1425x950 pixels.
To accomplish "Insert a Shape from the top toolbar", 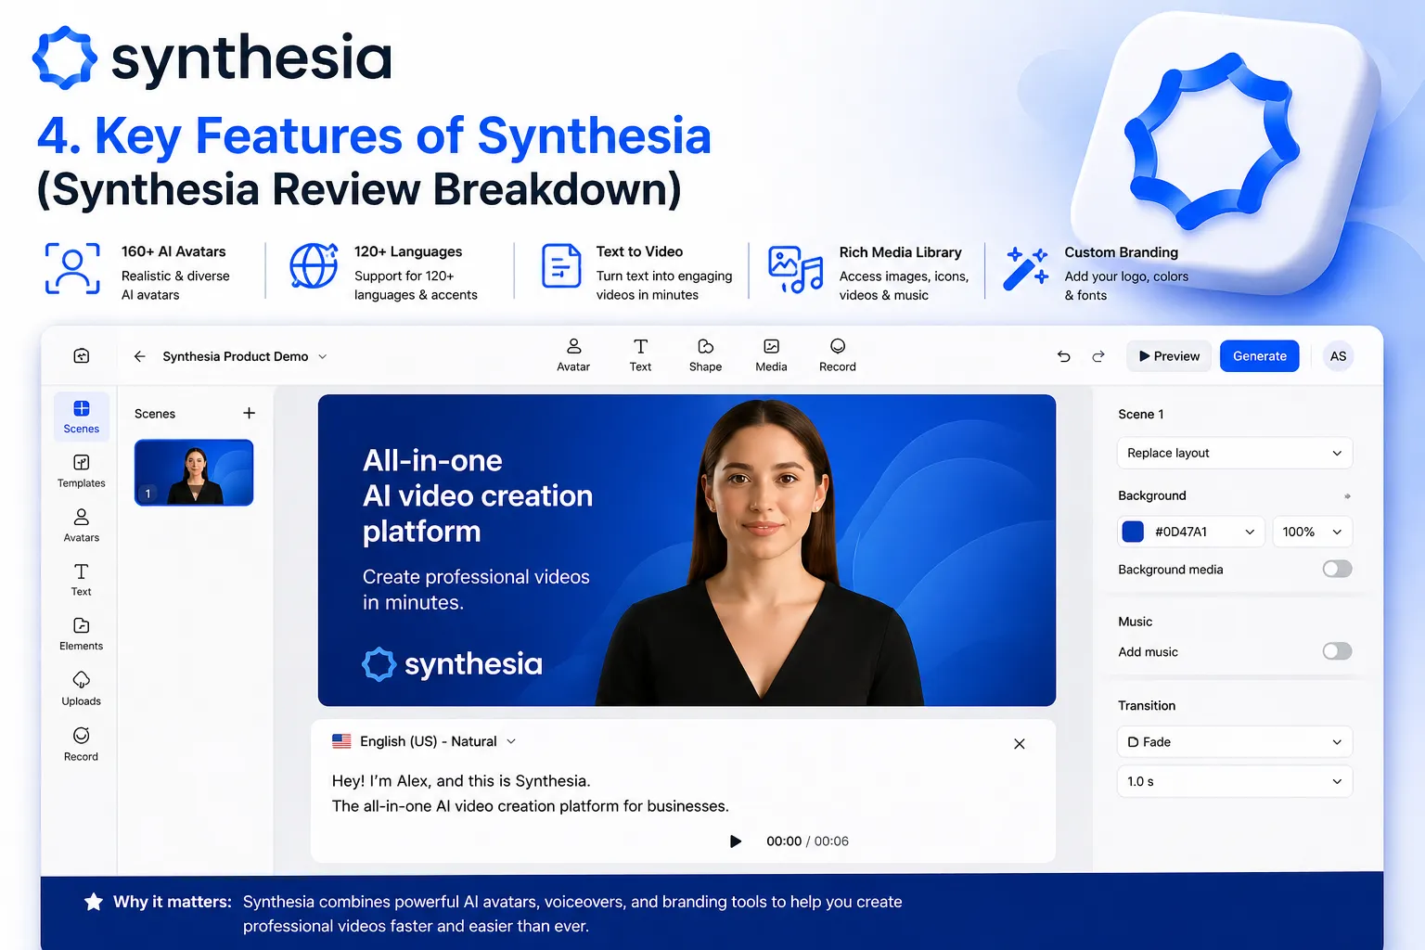I will click(705, 355).
